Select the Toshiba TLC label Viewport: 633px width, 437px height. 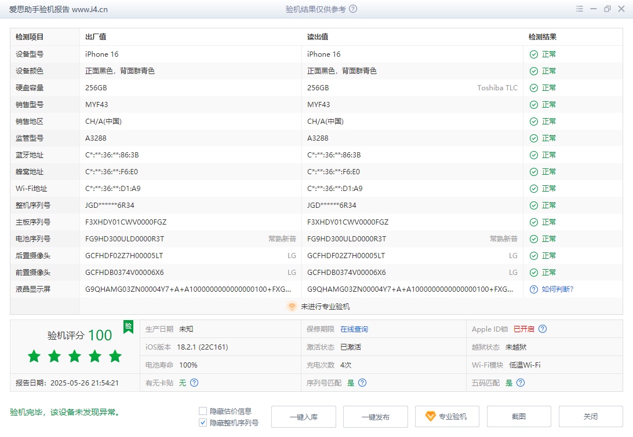497,88
